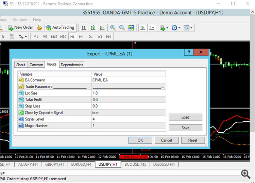The image size is (255, 183).
Task: Click the Reset button
Action: click(x=193, y=140)
